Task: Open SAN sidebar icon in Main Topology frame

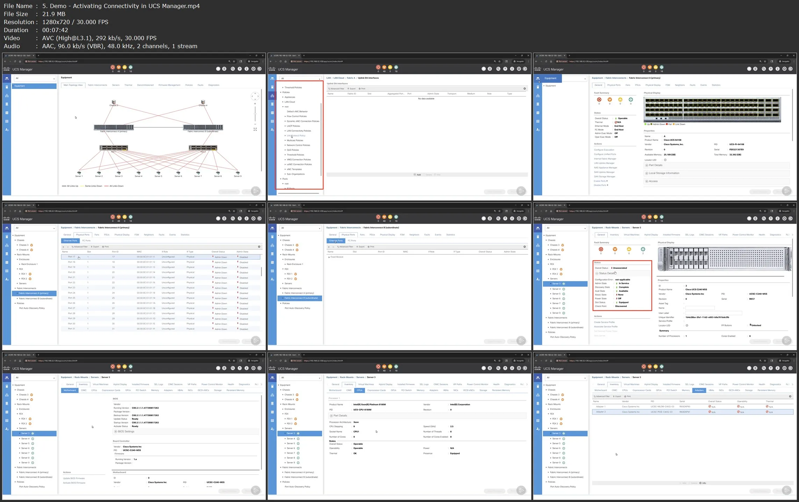Action: (x=7, y=104)
